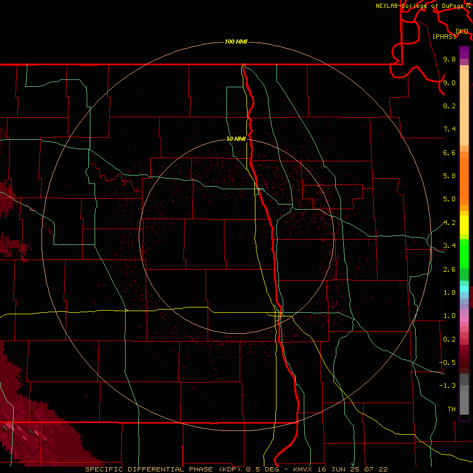The height and width of the screenshot is (473, 473).
Task: Click the 1.0 value on the color scale
Action: click(x=449, y=316)
